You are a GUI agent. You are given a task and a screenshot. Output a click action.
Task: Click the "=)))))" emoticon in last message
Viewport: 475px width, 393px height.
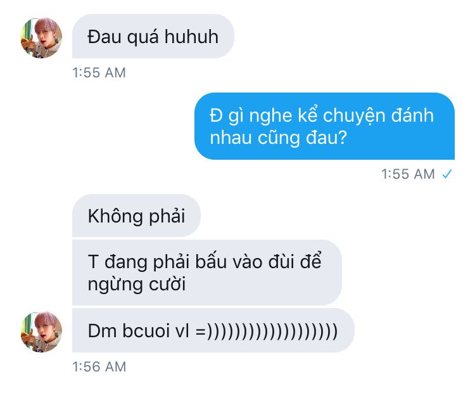[x=267, y=331]
